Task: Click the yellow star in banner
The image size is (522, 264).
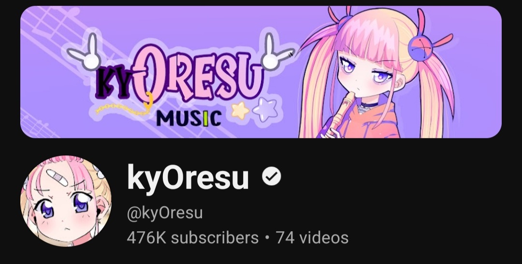Action: coord(240,110)
